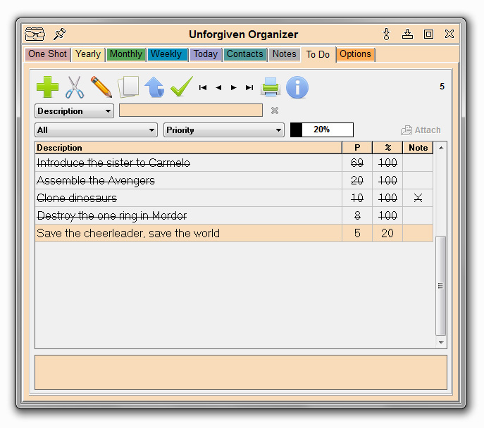
Task: Open the Options tab
Action: click(x=355, y=54)
